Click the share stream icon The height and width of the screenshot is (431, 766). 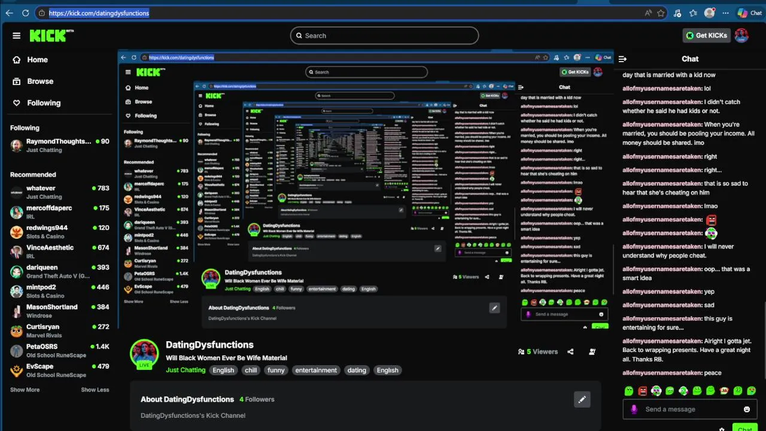pyautogui.click(x=570, y=352)
